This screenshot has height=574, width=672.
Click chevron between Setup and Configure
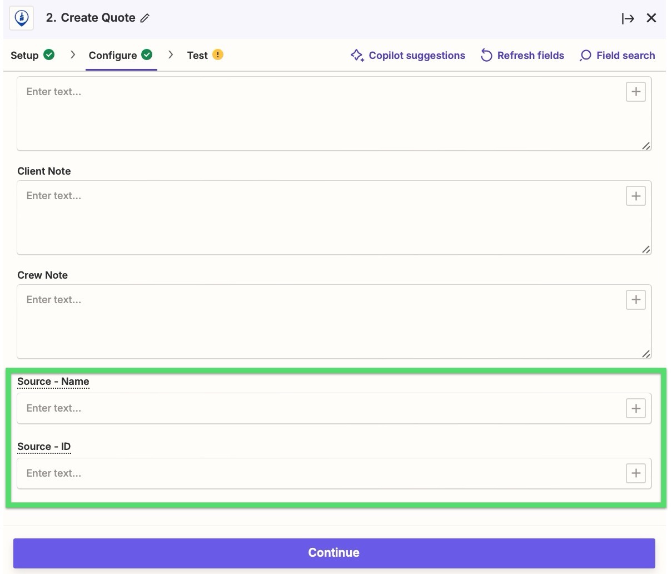(73, 55)
